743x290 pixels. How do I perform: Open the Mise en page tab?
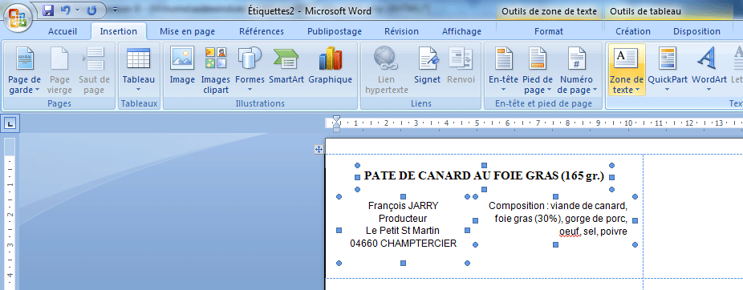click(x=187, y=32)
